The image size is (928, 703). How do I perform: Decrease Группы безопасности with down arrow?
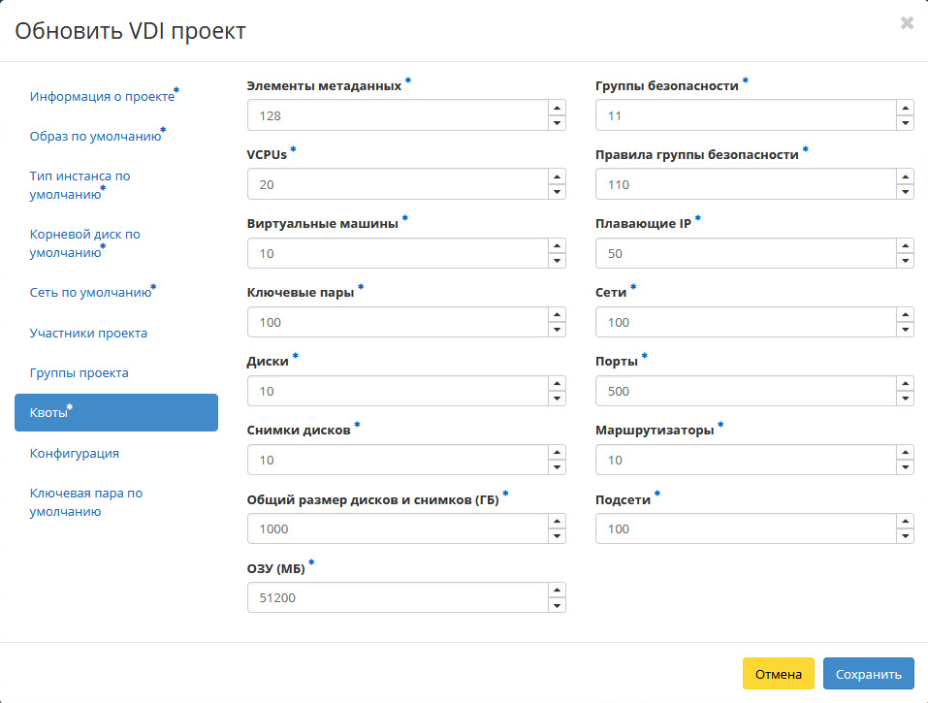905,123
